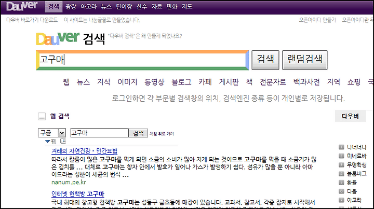This screenshot has width=374, height=209.
Task: Select the 동영상 search category
Action: [x=154, y=82]
